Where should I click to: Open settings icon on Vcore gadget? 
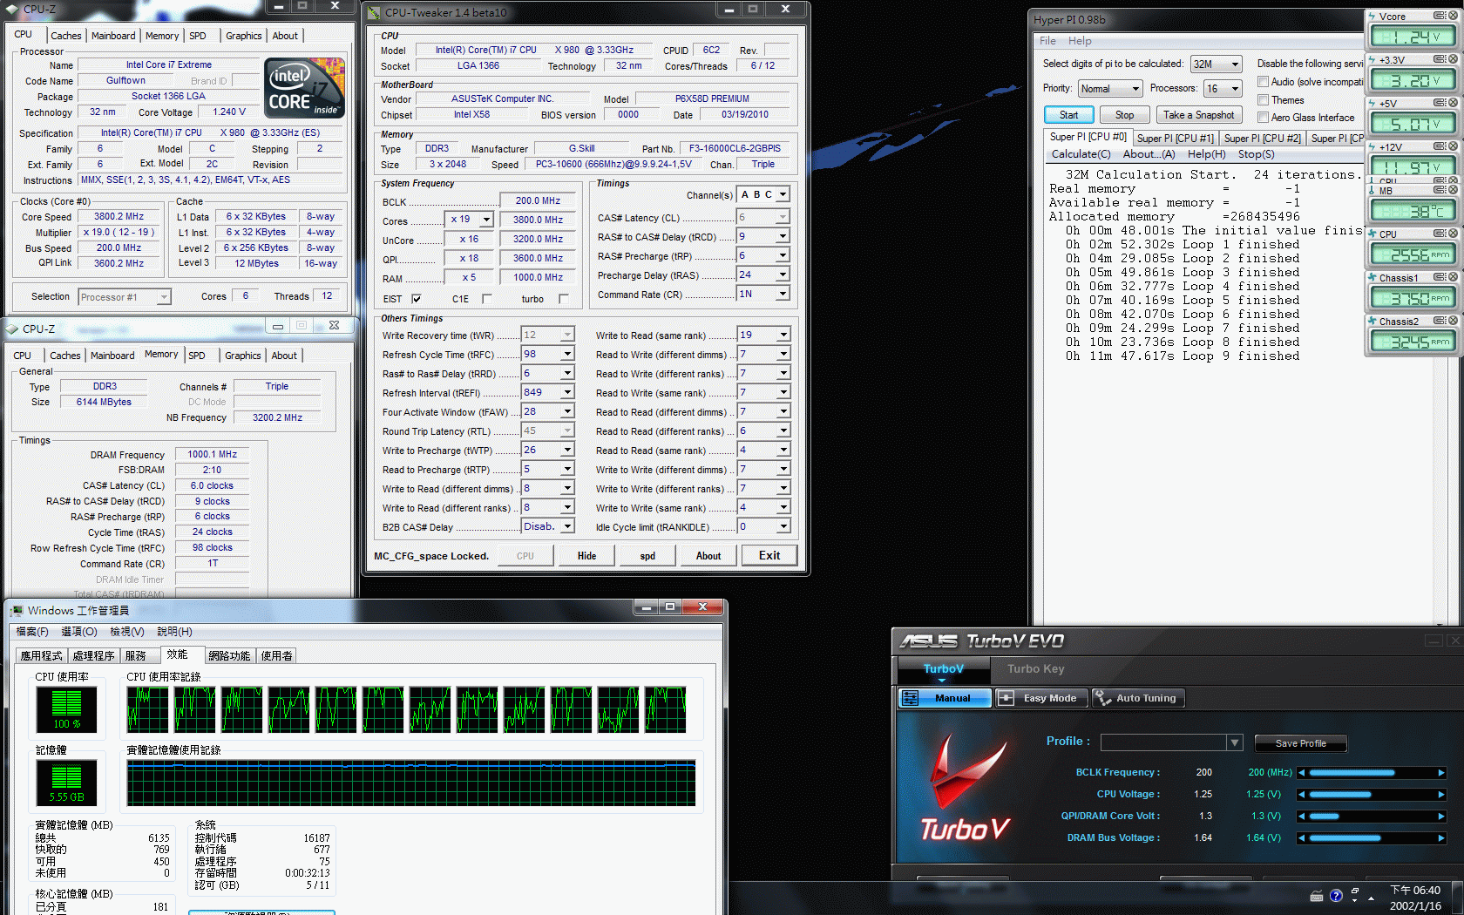[1440, 16]
